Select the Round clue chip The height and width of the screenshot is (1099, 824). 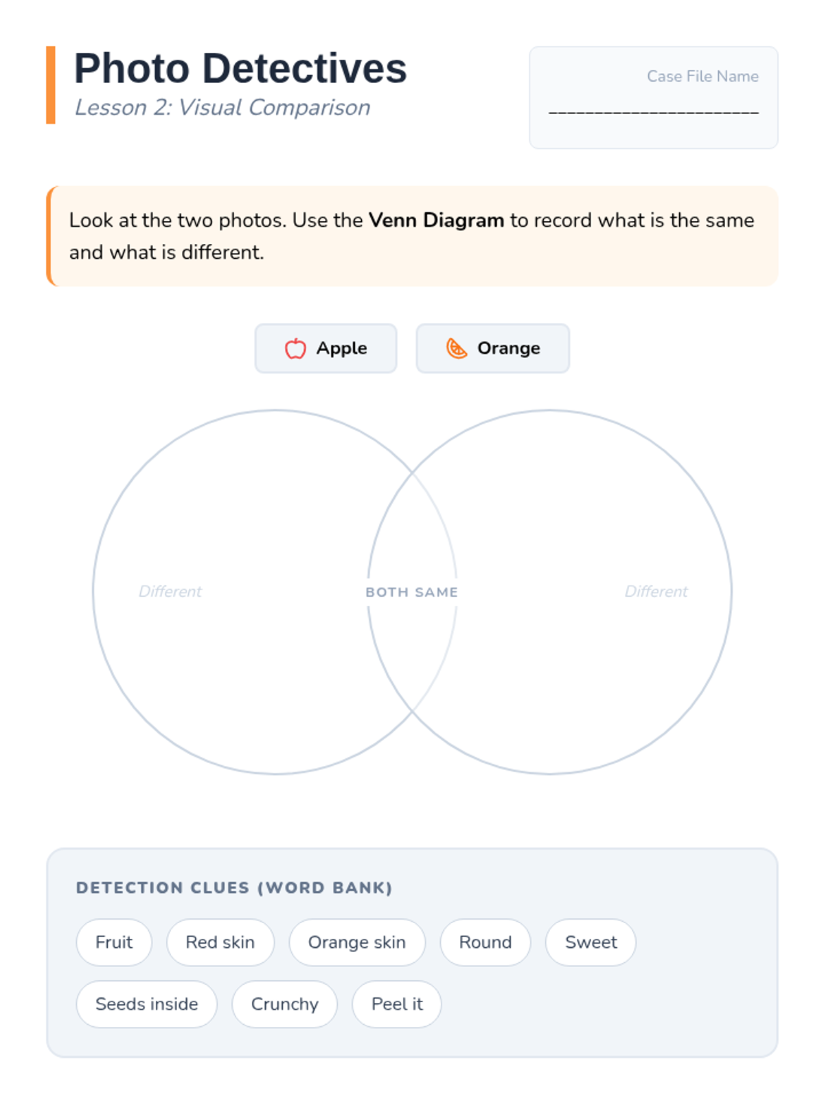coord(485,942)
